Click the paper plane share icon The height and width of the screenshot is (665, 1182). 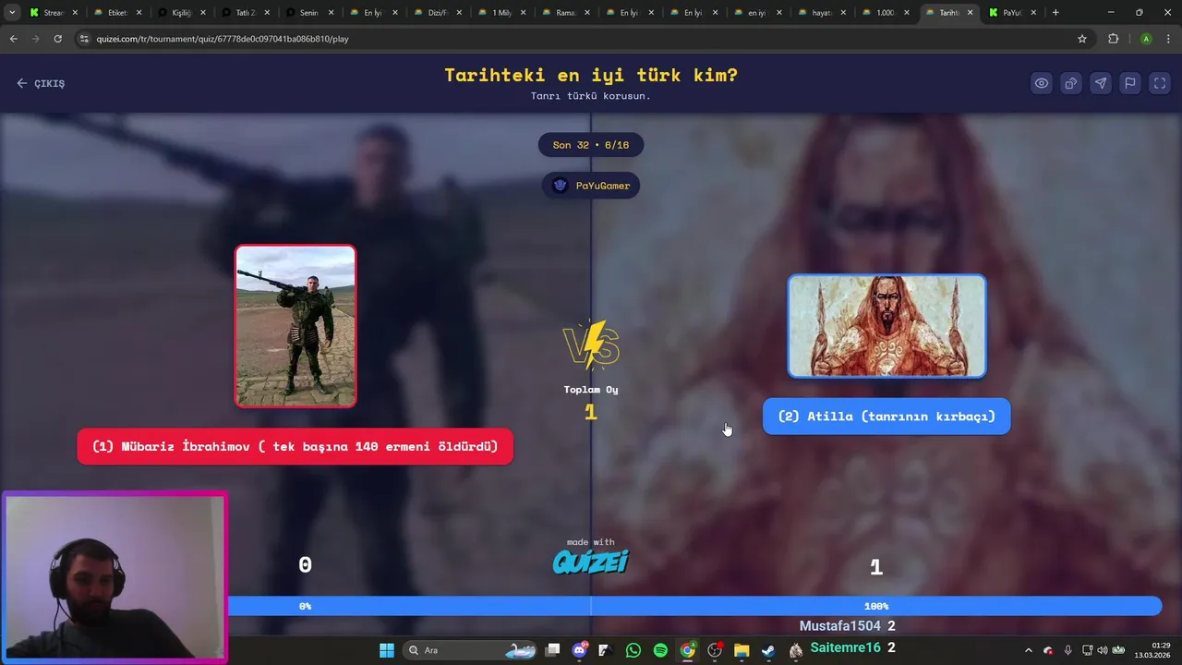tap(1101, 83)
